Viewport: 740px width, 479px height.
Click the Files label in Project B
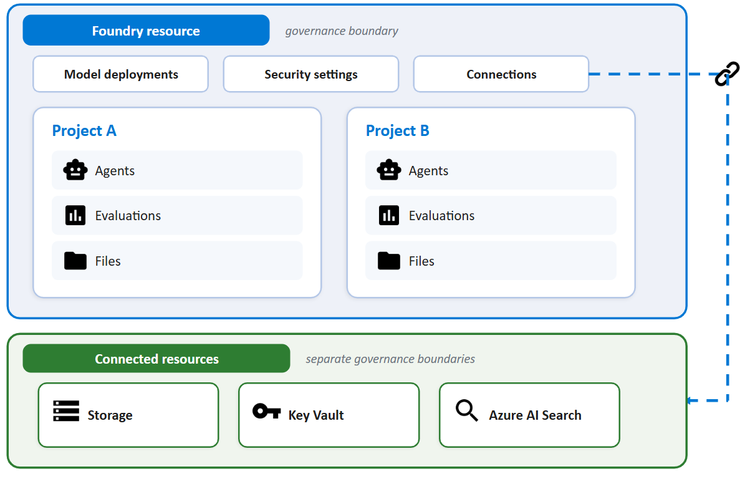coord(421,261)
